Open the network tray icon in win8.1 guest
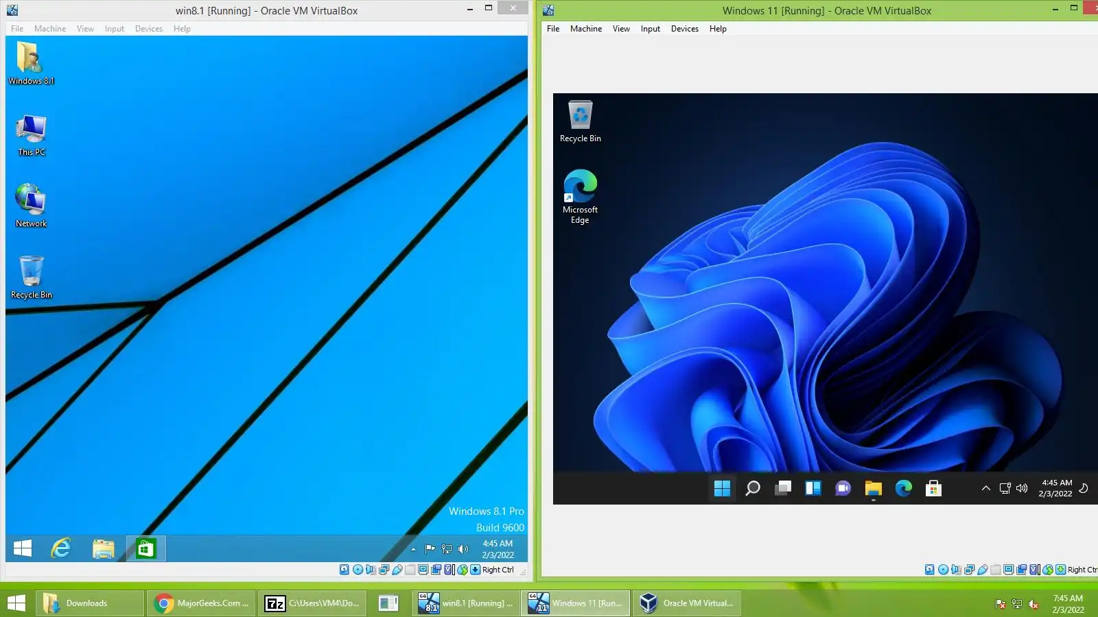 tap(447, 548)
